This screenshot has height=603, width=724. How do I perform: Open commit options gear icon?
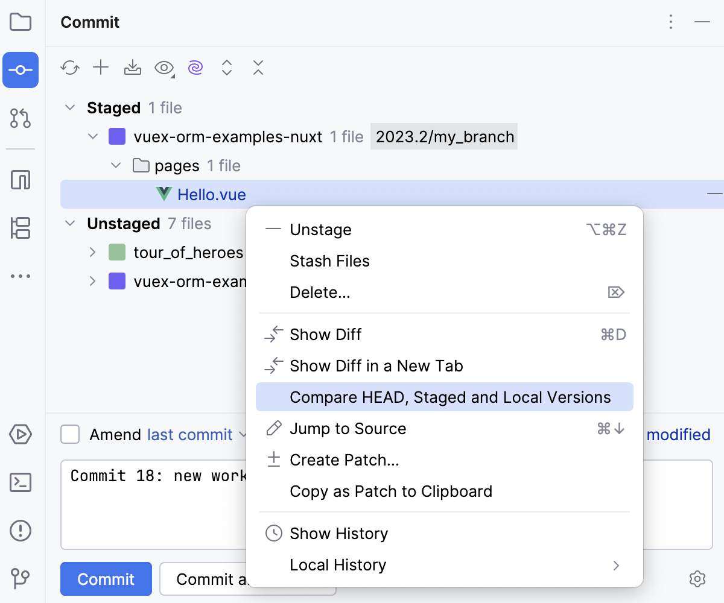pyautogui.click(x=697, y=579)
